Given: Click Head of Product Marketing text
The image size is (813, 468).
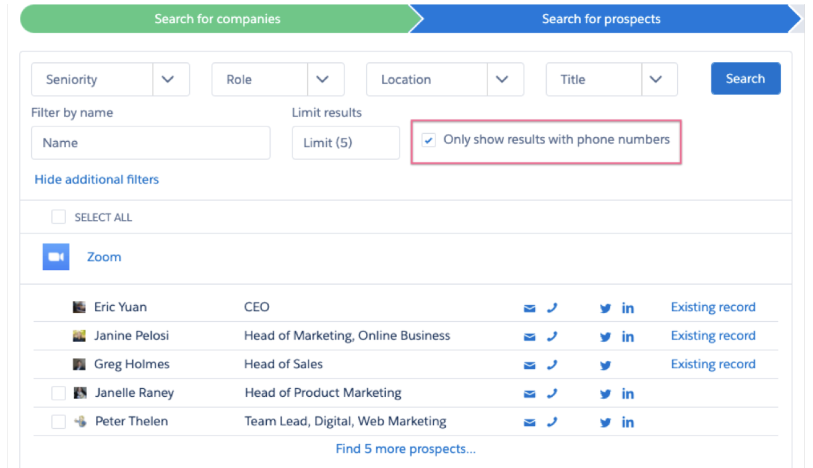Looking at the screenshot, I should 323,392.
